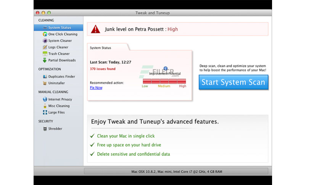Click the MANUAL CLEANING section header
Viewport: 319px width, 185px height.
(53, 92)
